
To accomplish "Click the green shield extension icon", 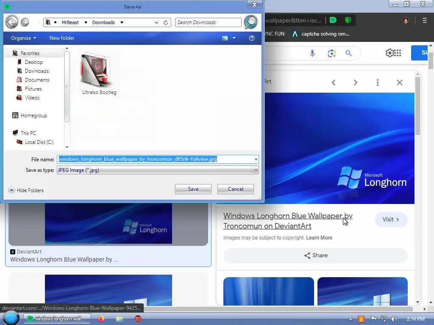I will [348, 20].
